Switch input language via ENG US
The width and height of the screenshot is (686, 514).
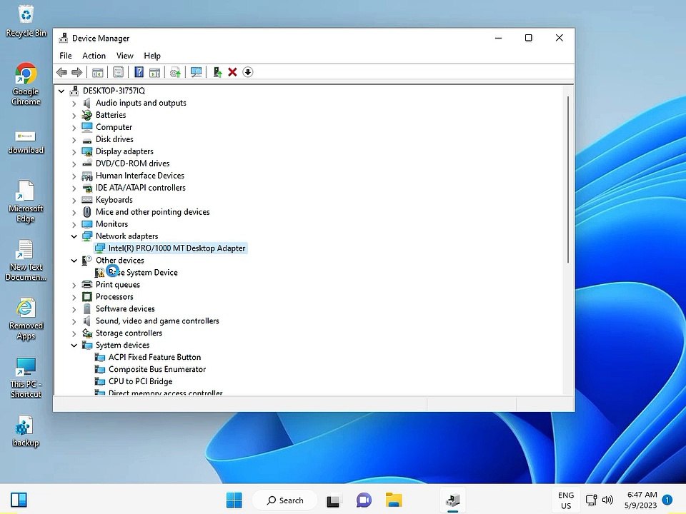click(x=566, y=500)
